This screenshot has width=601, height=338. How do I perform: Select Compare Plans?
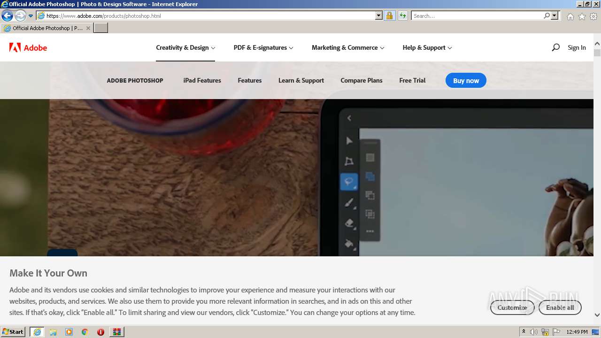click(361, 80)
